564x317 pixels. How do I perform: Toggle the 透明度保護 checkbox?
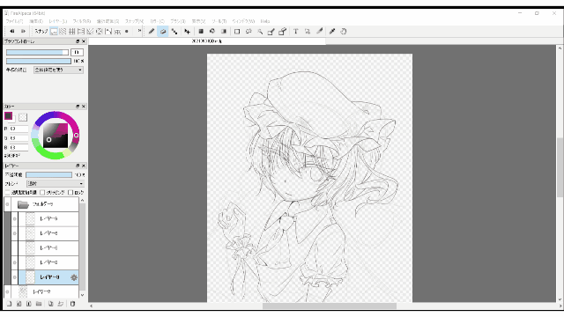(8, 192)
